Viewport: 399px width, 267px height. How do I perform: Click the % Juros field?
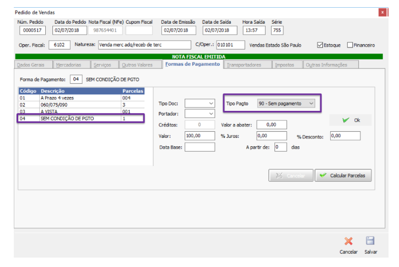[x=272, y=136]
